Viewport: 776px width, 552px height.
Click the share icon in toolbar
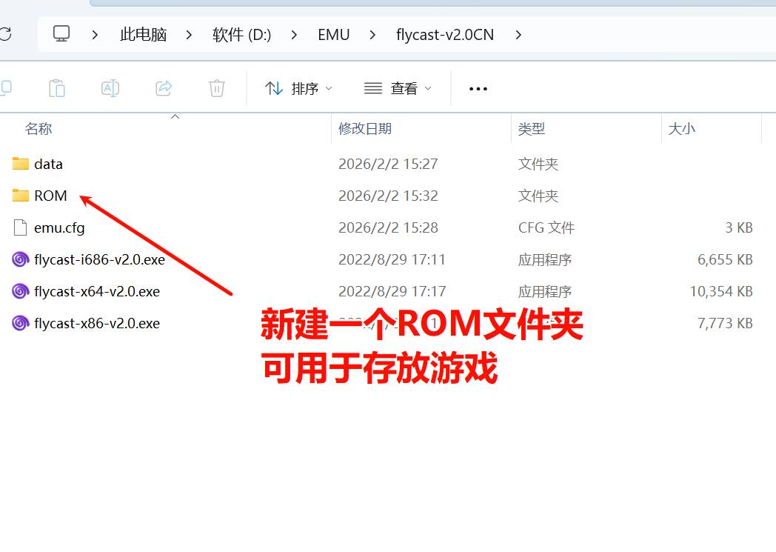point(164,88)
